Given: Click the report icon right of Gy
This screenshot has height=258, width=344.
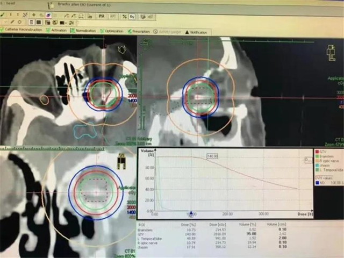Looking at the screenshot, I should pos(144,17).
